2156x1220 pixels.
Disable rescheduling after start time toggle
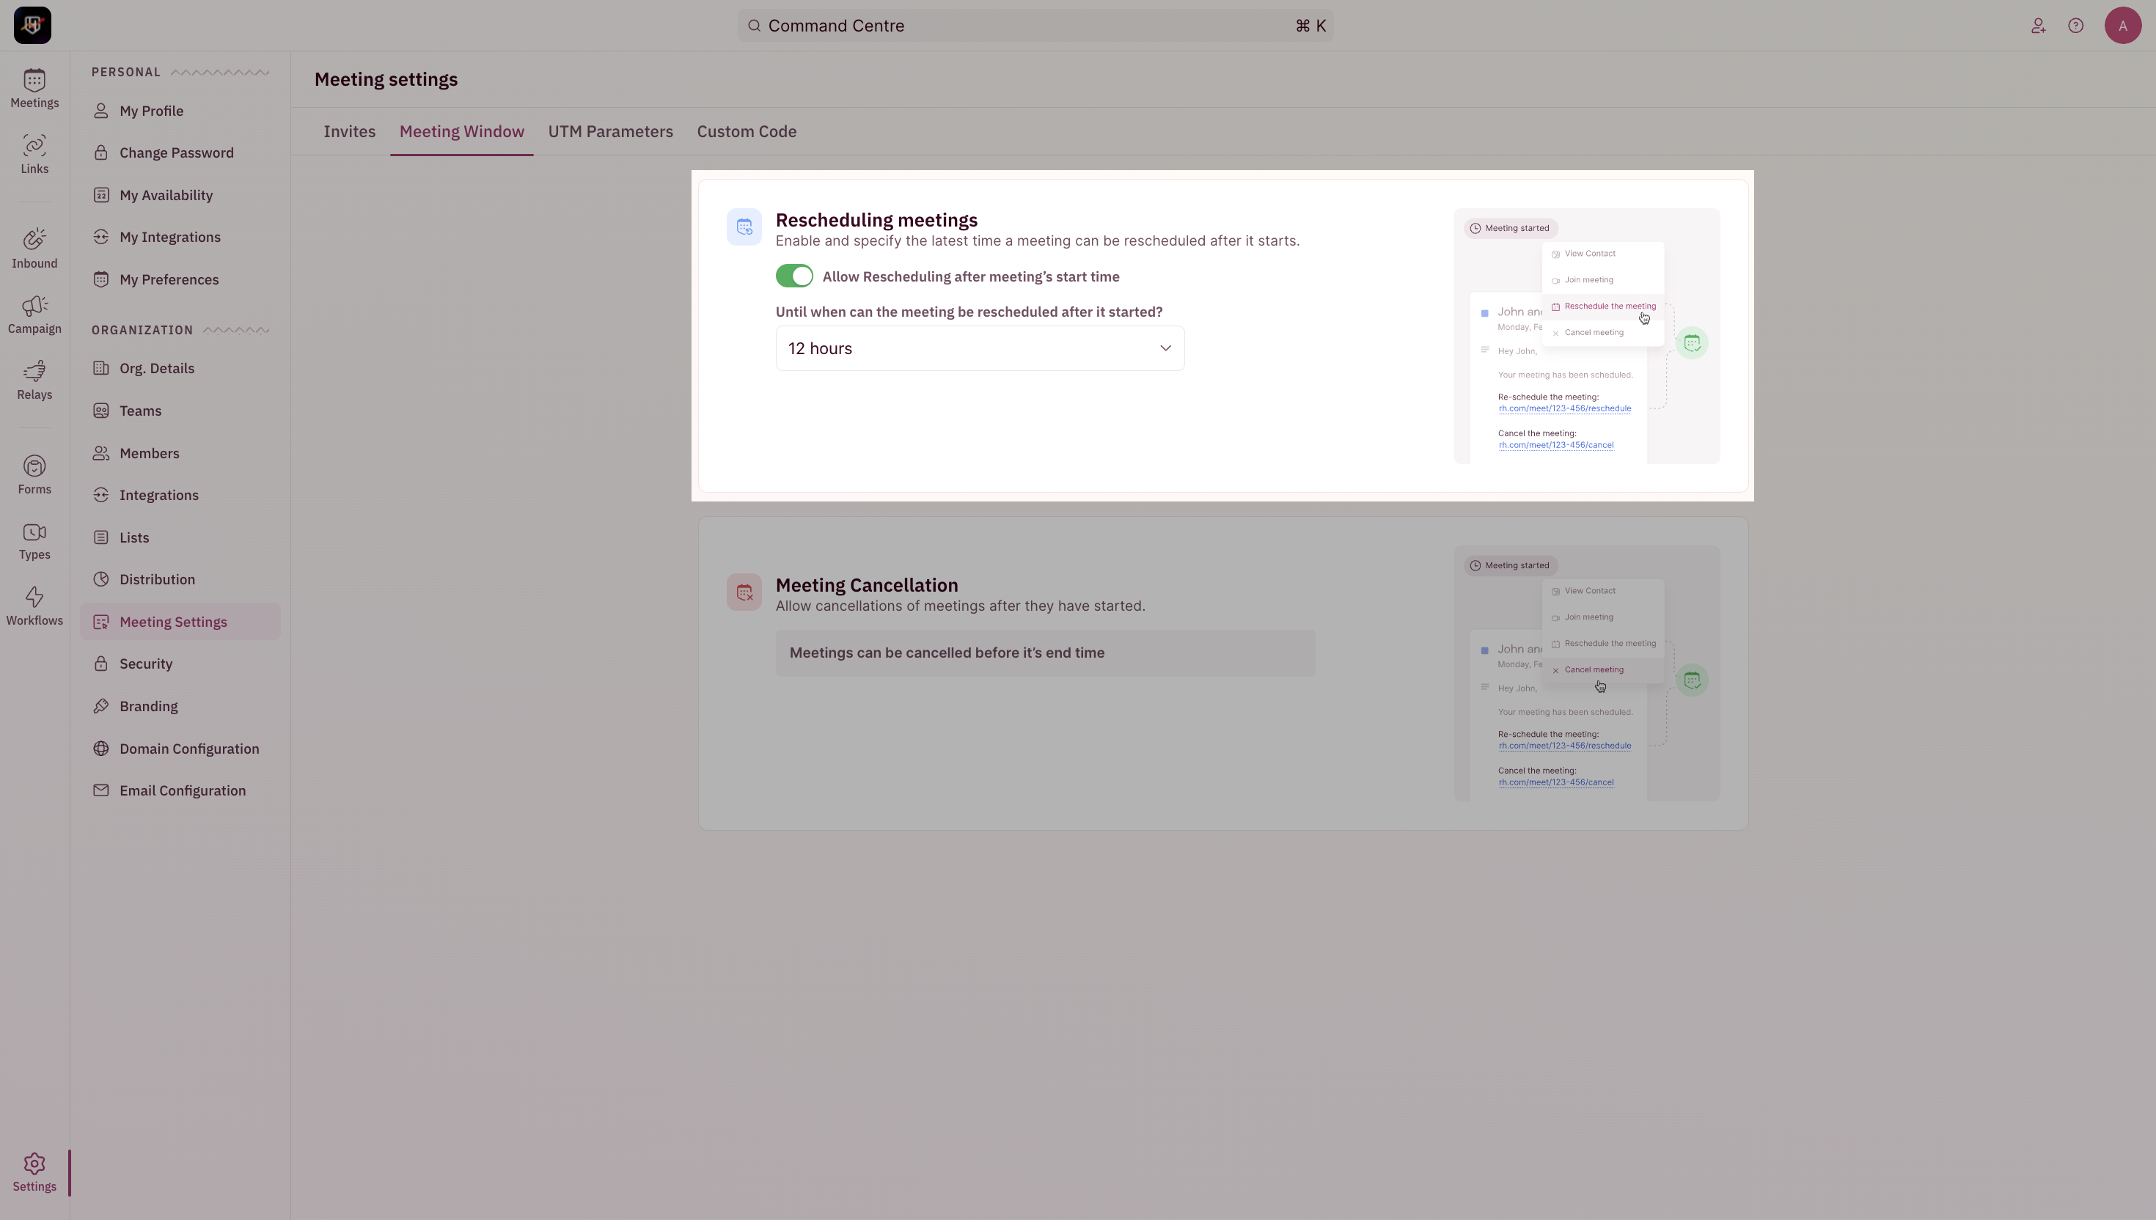pyautogui.click(x=793, y=276)
